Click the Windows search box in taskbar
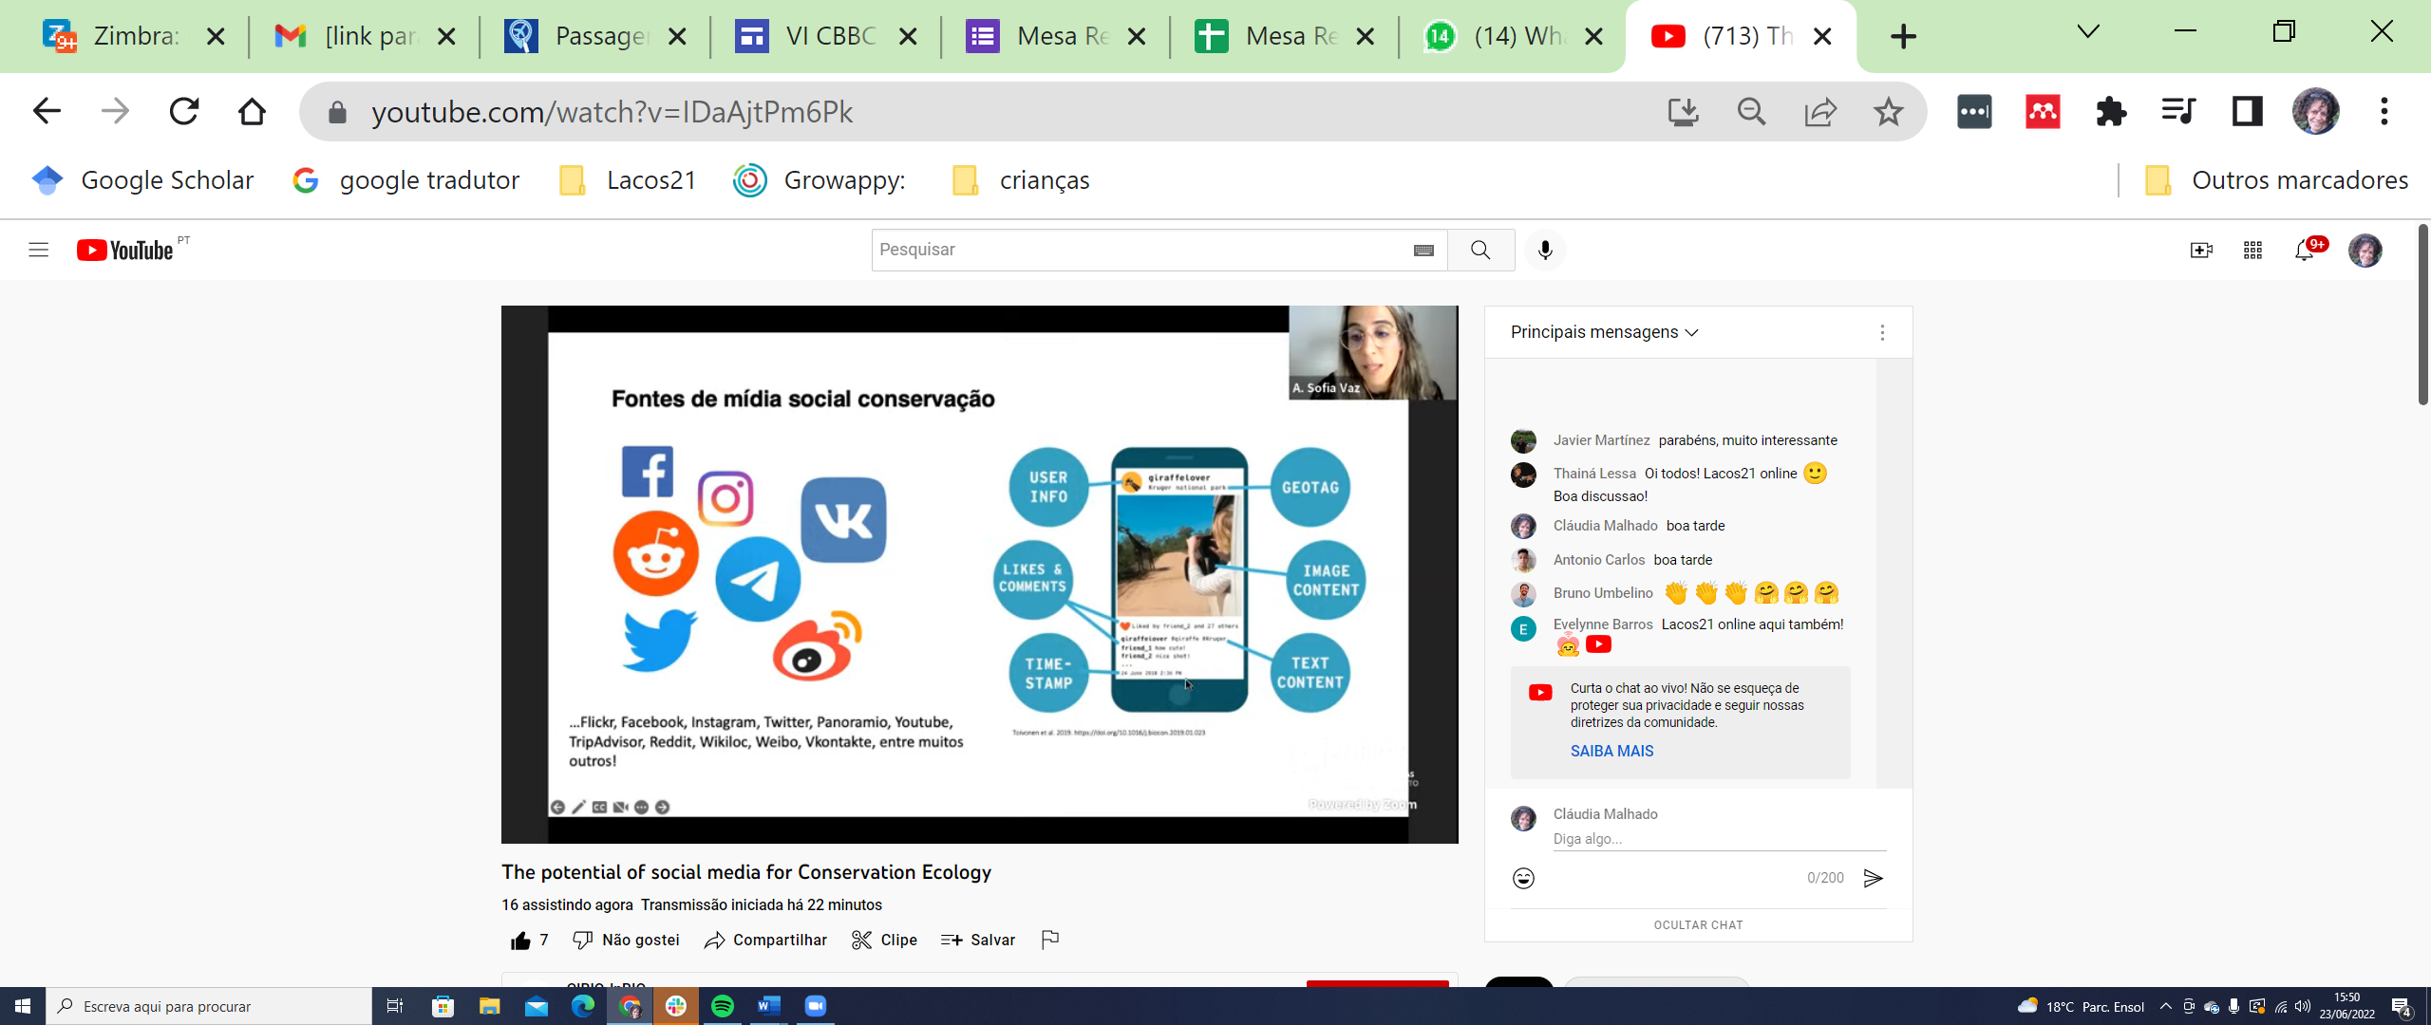The width and height of the screenshot is (2431, 1025). tap(209, 1006)
